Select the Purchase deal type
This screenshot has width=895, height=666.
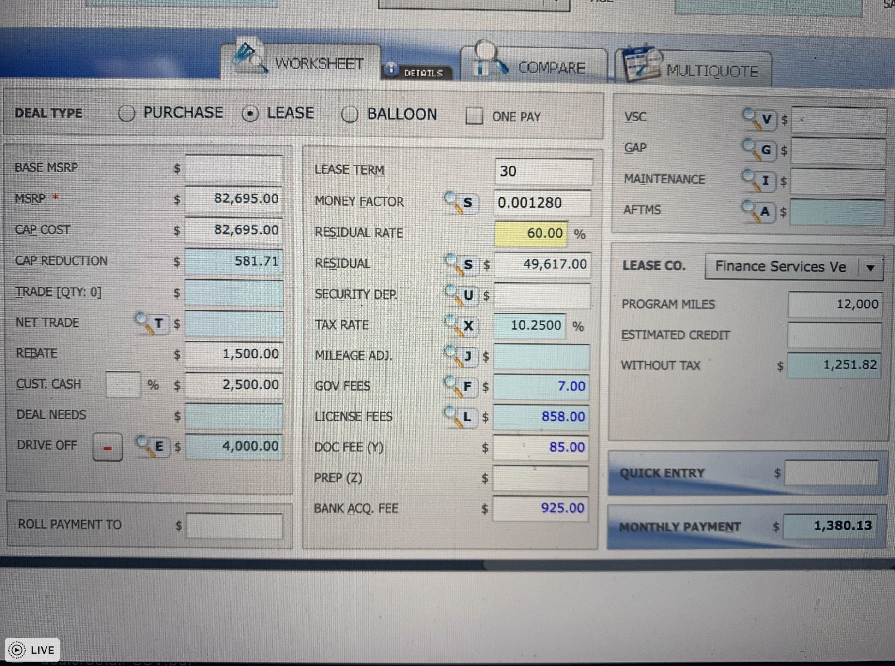click(x=126, y=113)
